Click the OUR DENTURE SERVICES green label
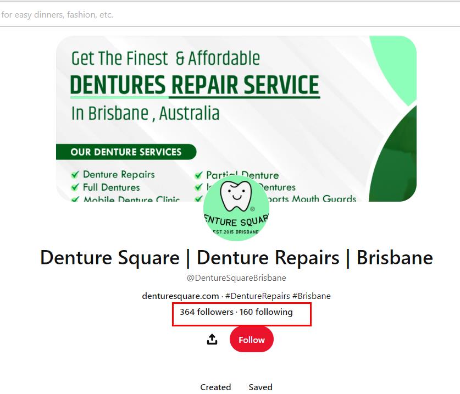The image size is (460, 394). 126,152
